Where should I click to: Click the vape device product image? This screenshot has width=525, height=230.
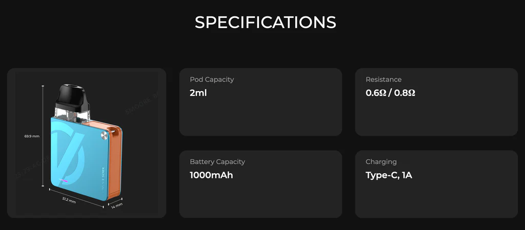coord(87,143)
